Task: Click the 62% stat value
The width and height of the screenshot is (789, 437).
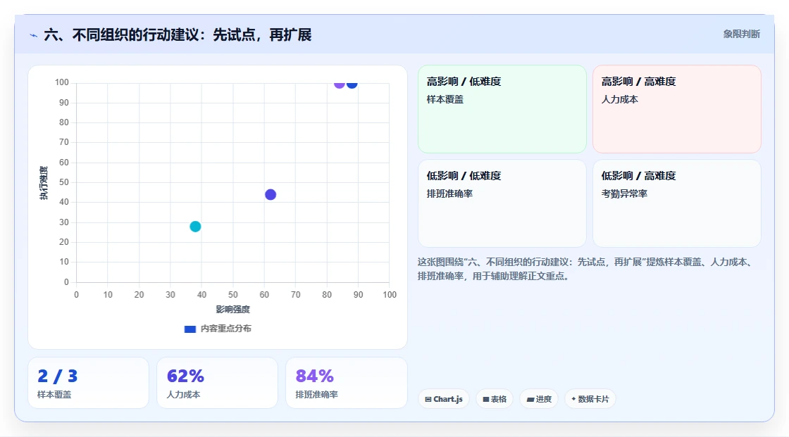Action: tap(185, 376)
